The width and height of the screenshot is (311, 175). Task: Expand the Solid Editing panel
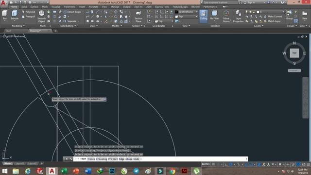(68, 26)
